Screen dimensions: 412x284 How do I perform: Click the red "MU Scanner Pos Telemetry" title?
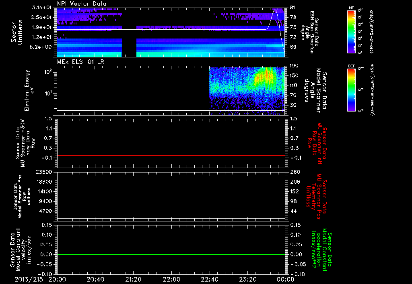(316, 197)
